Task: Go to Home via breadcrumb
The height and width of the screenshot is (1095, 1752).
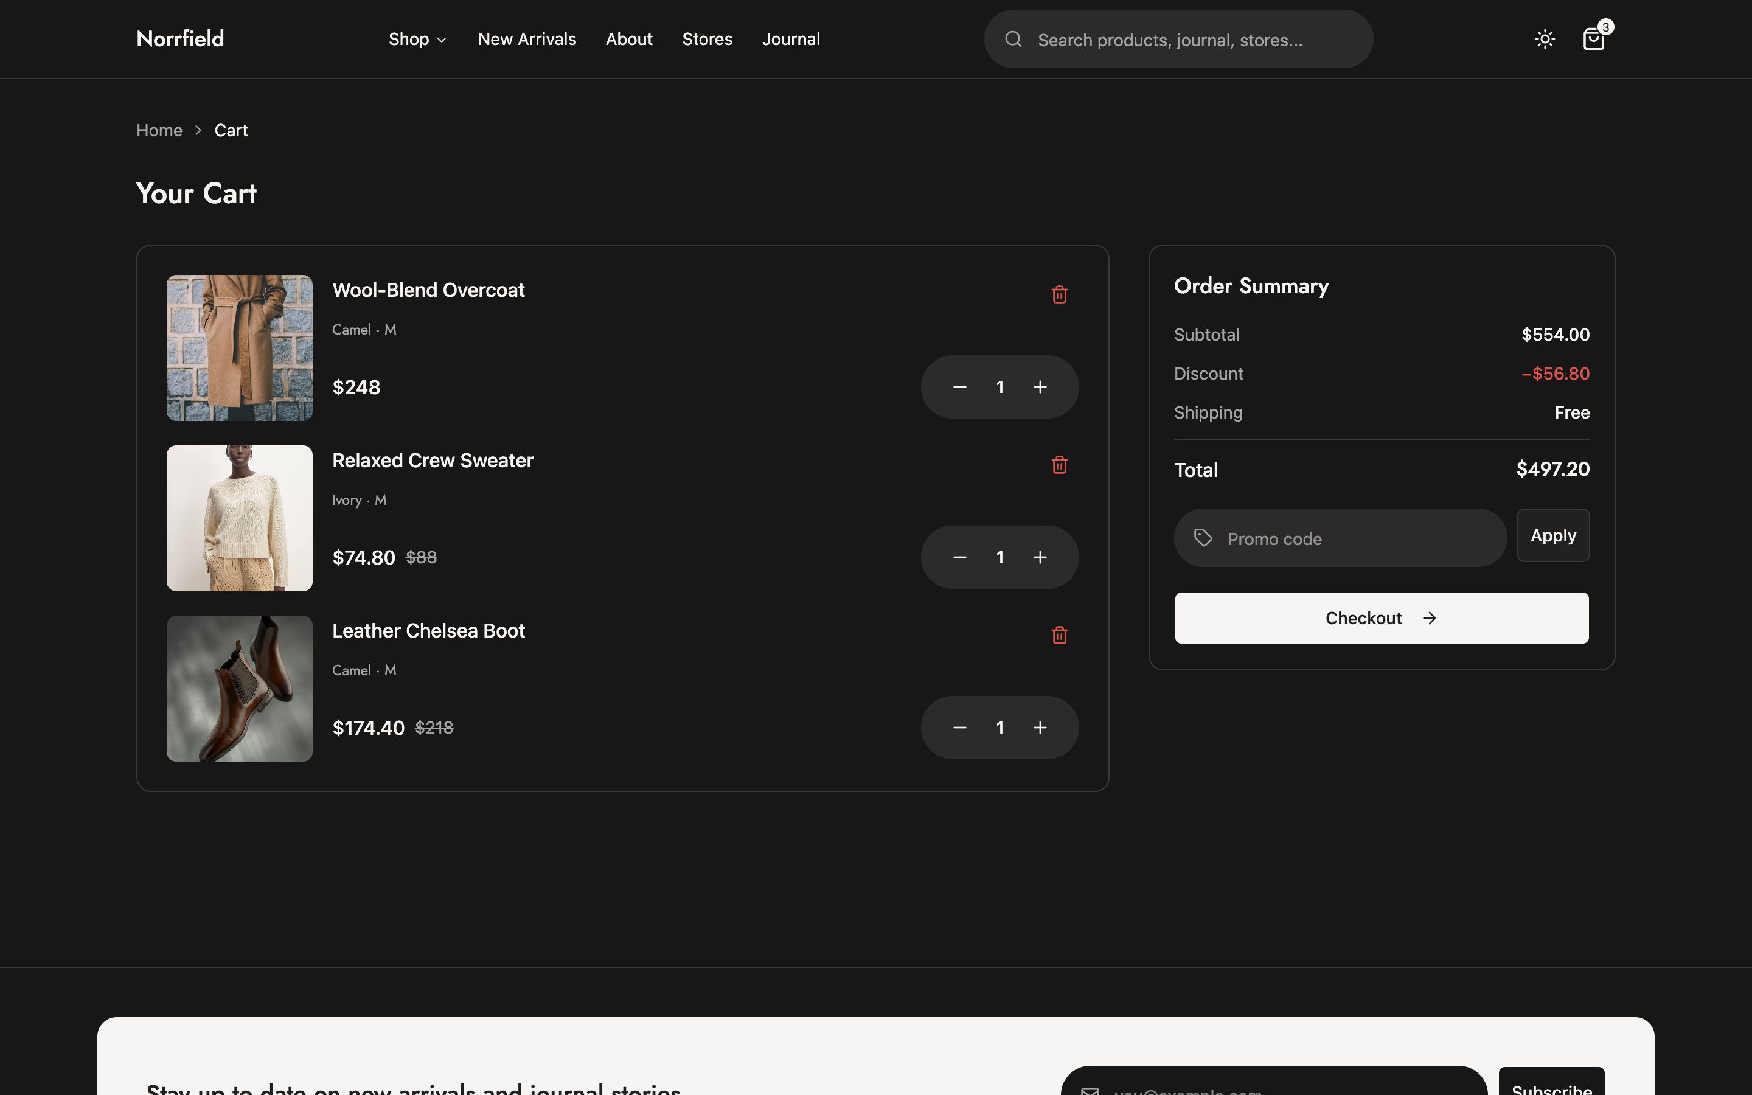Action: pos(159,130)
